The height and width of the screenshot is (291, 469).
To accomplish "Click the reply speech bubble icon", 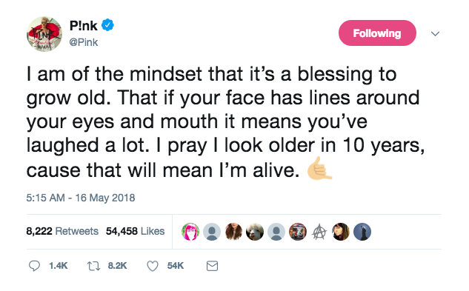I will [34, 266].
